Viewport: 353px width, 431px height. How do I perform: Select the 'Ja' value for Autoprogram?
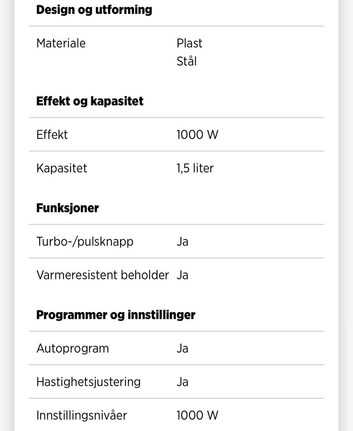click(182, 349)
